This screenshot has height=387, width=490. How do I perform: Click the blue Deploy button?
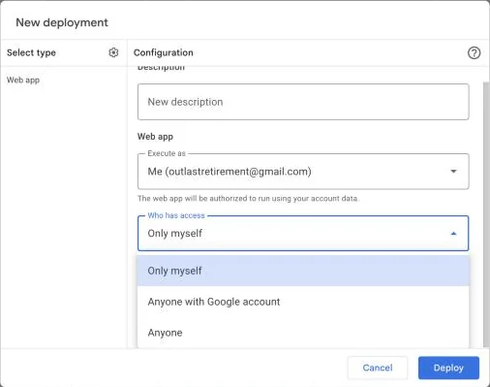click(x=448, y=368)
